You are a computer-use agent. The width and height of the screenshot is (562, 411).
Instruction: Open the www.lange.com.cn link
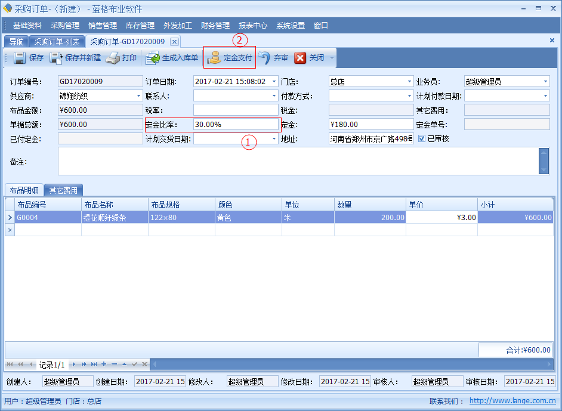point(512,401)
